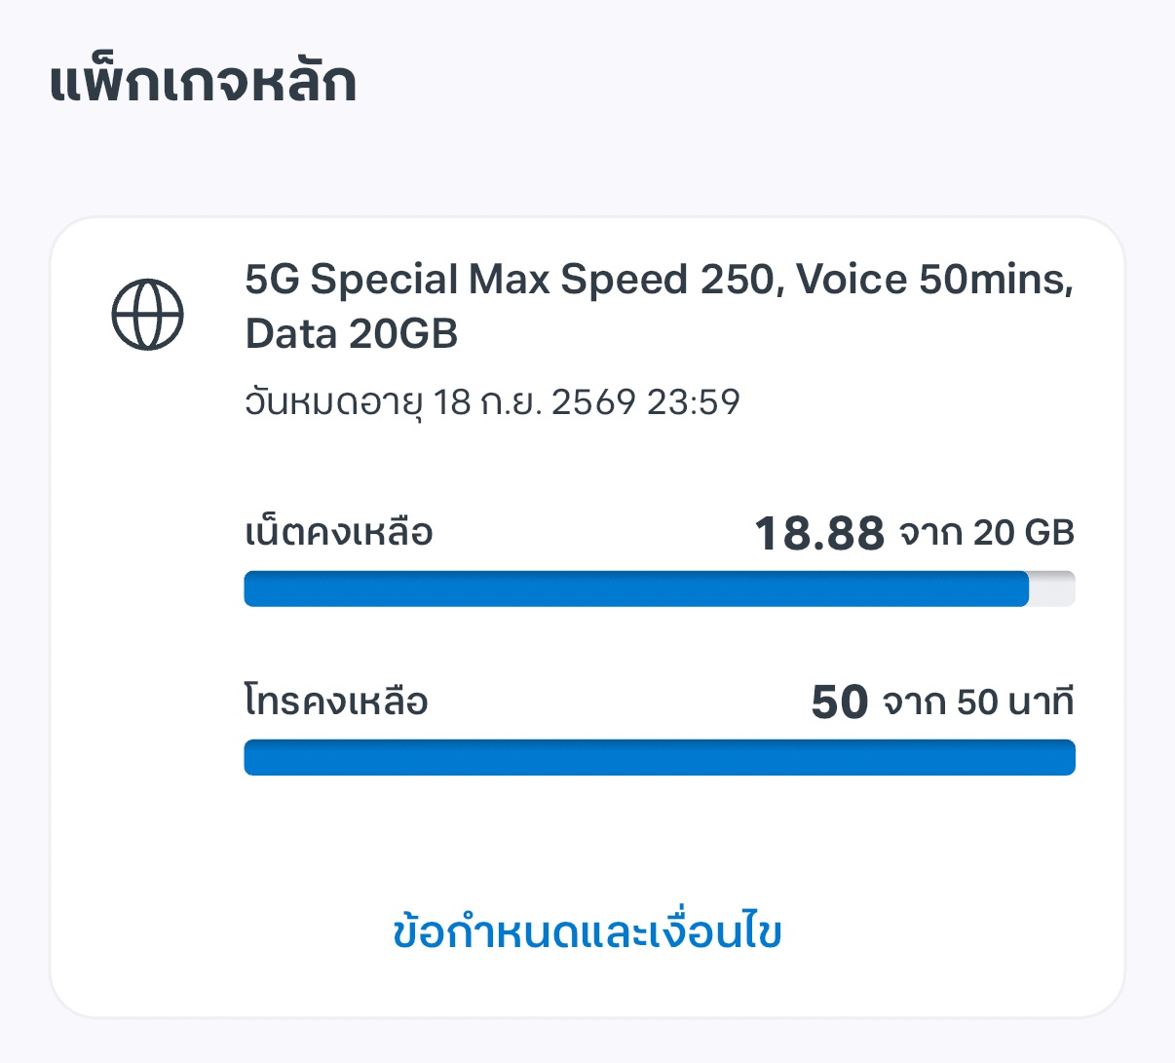Click the 2569 year in expiry date
The height and width of the screenshot is (1063, 1175).
(593, 401)
